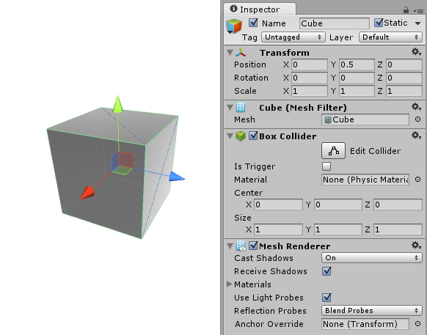The height and width of the screenshot is (335, 427).
Task: Click the Anchor Override None (Transform) field
Action: tap(365, 324)
